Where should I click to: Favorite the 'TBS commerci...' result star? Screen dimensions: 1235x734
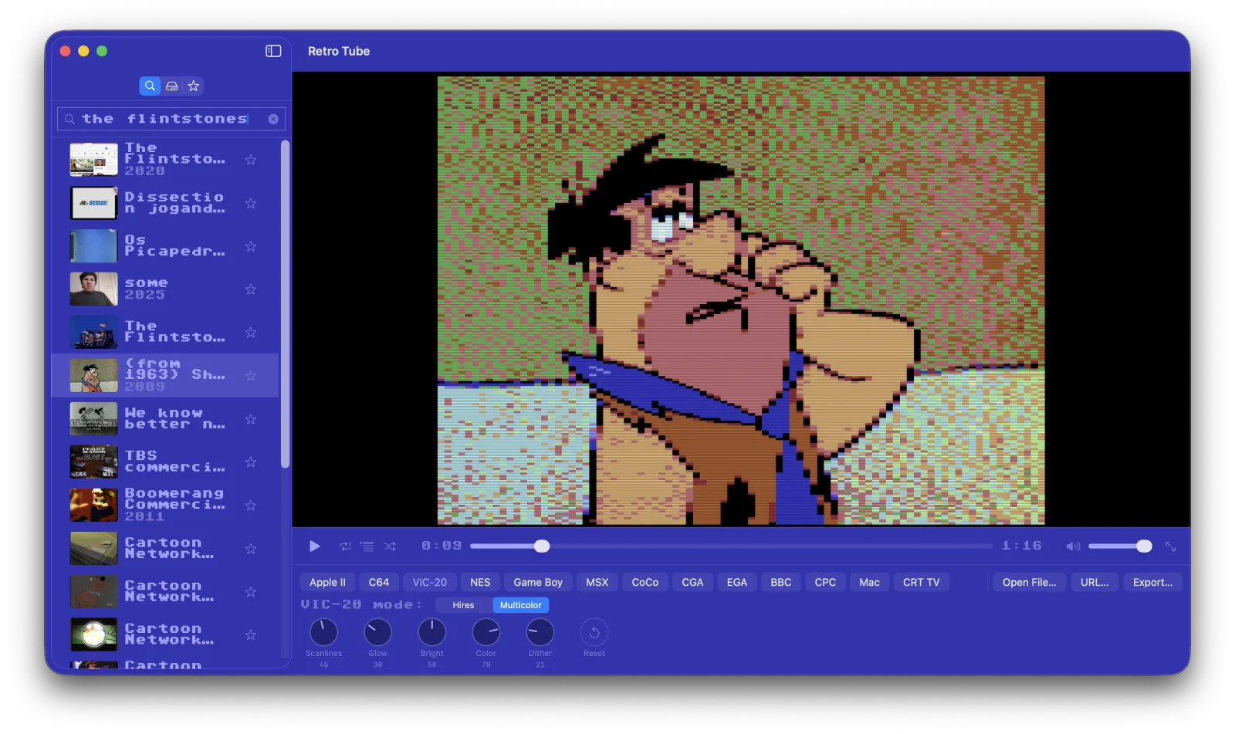click(x=251, y=462)
